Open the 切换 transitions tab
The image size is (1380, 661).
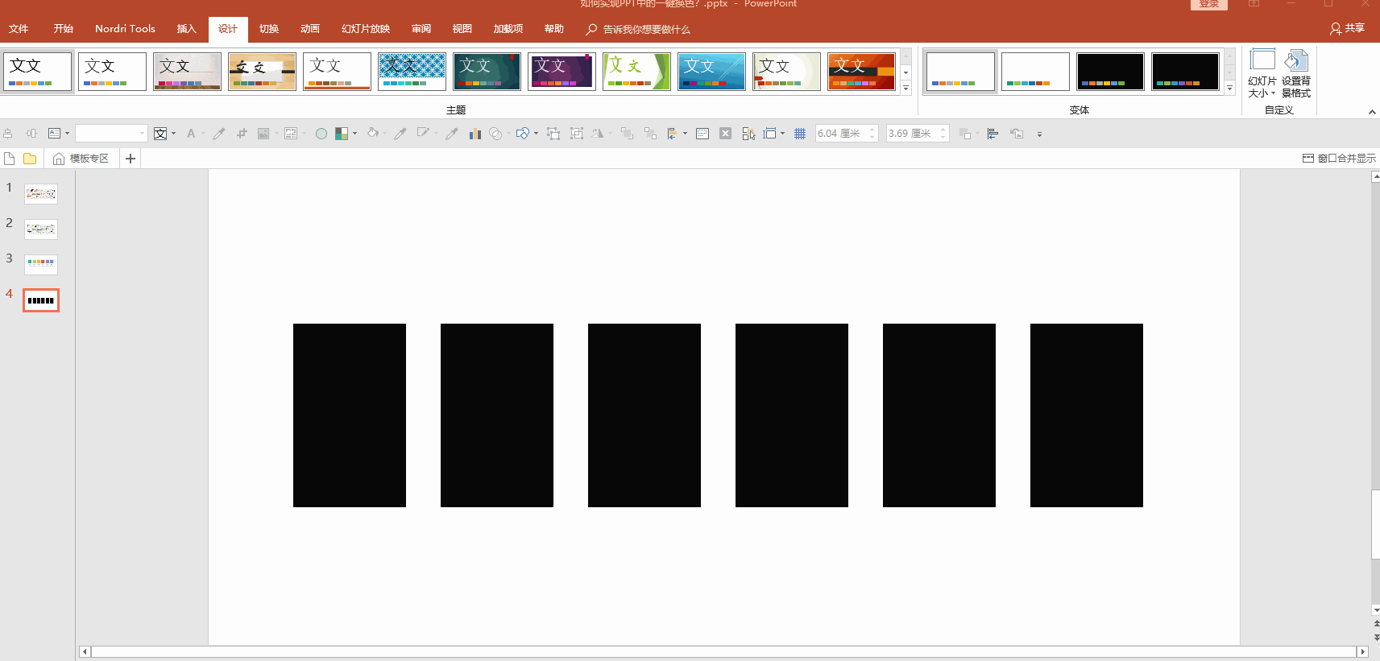[x=269, y=29]
